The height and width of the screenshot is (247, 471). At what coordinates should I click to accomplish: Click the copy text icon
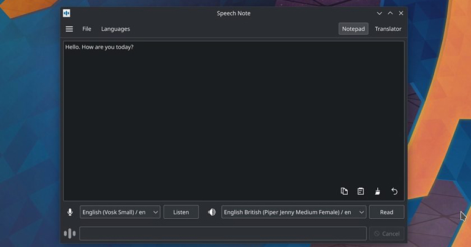(344, 191)
